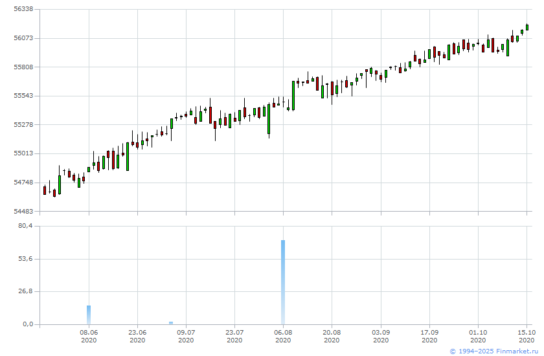The height and width of the screenshot is (356, 544).
Task: Click the 26,8 volume axis label
Action: [25, 291]
